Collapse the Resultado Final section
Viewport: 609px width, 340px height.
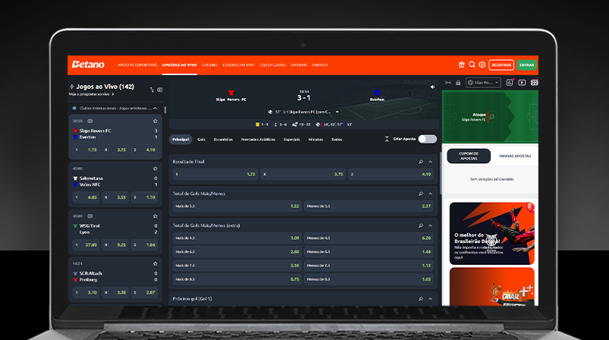(431, 162)
